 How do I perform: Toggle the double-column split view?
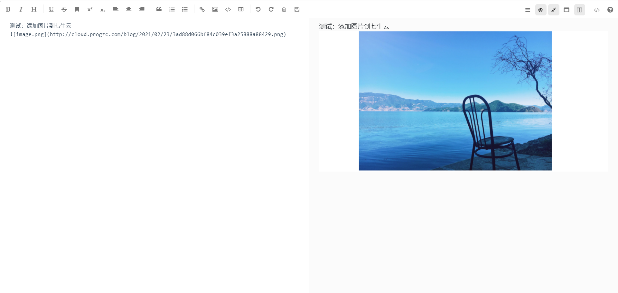coord(579,10)
